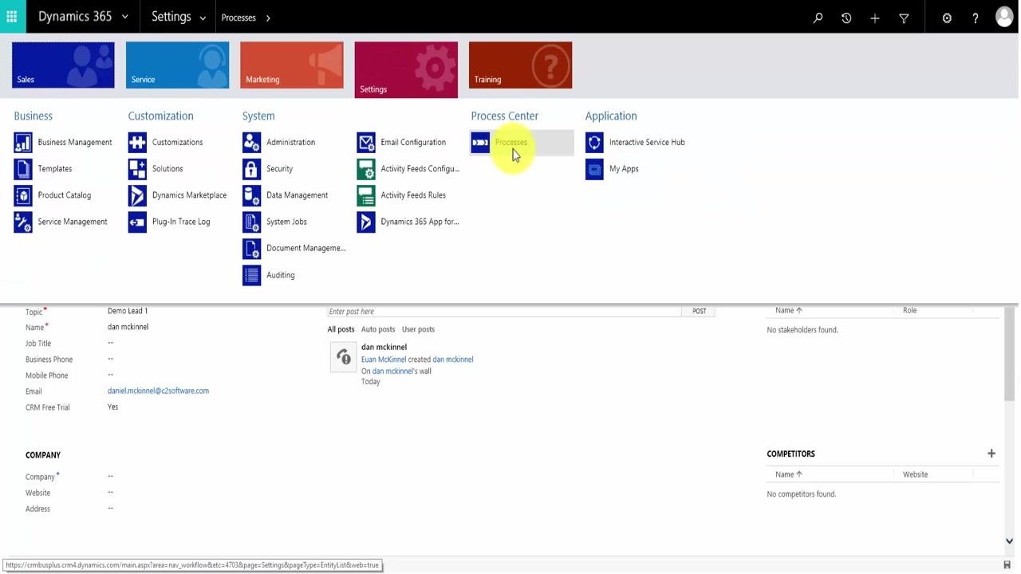Open the email daniel.mckinnel@c2software.com link
The height and width of the screenshot is (574, 1021).
pyautogui.click(x=158, y=391)
